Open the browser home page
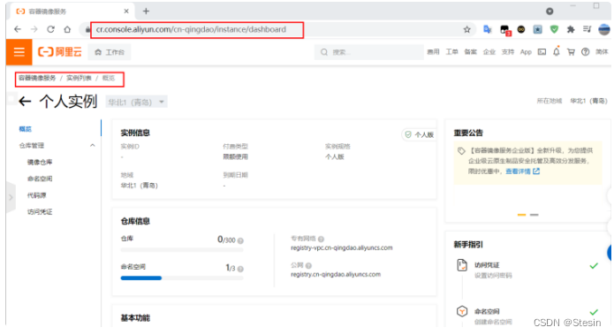Image resolution: width=614 pixels, height=335 pixels. (67, 29)
